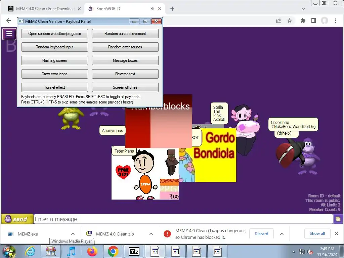The width and height of the screenshot is (344, 258).
Task: Toggle Random error sounds payload
Action: 125,47
